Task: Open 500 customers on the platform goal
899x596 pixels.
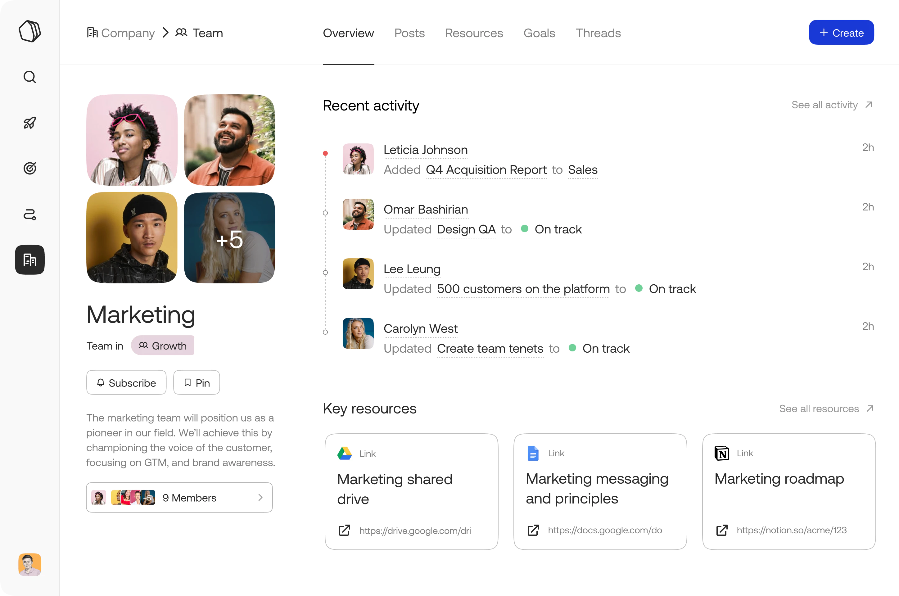Action: coord(523,289)
